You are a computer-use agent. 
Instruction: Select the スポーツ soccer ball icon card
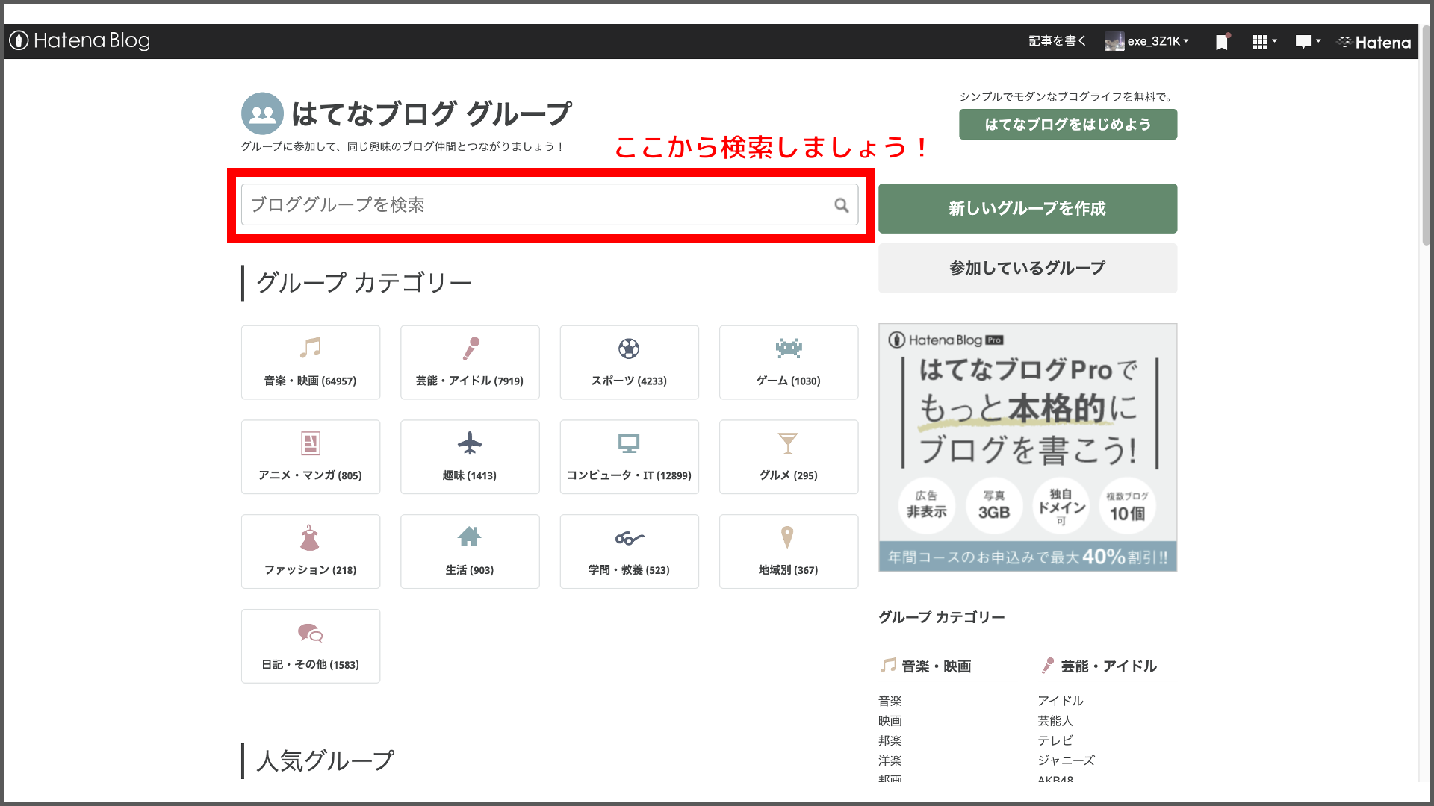[630, 362]
